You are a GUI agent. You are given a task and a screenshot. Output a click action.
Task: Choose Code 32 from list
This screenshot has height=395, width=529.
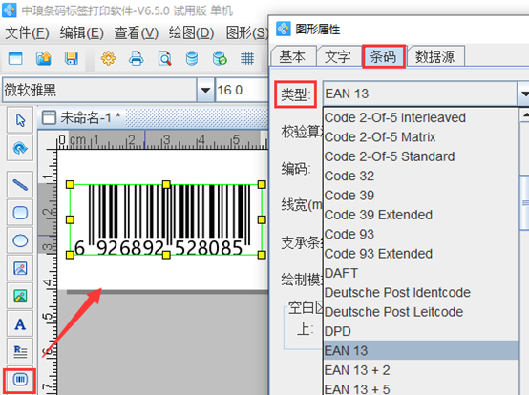(x=421, y=176)
